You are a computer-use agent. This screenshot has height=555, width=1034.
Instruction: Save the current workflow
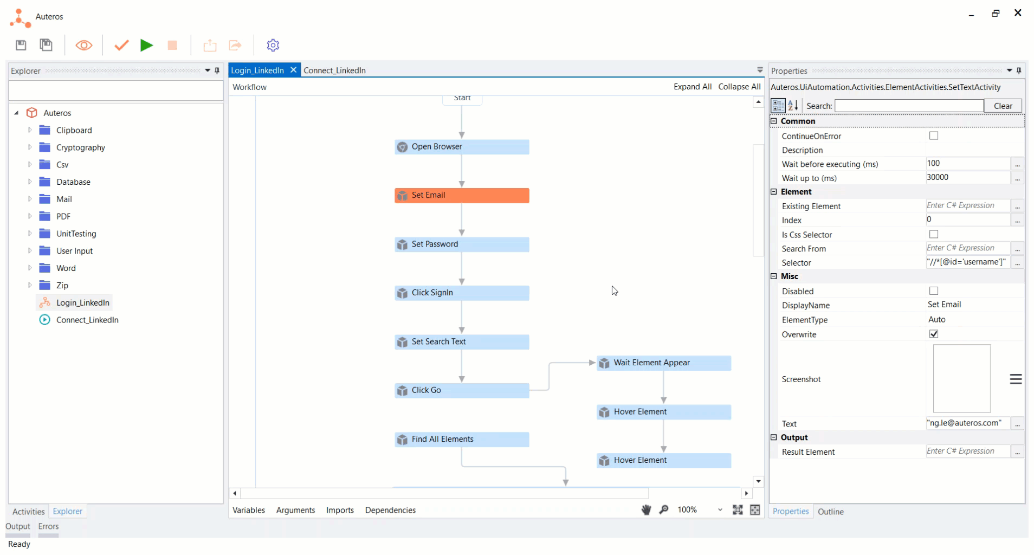click(21, 45)
